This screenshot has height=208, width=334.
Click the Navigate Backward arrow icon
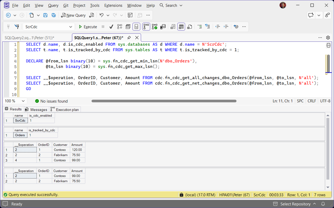coord(8,15)
